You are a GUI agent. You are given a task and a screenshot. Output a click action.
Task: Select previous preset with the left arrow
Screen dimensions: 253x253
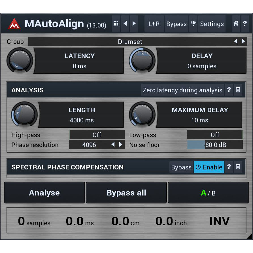coord(126,24)
